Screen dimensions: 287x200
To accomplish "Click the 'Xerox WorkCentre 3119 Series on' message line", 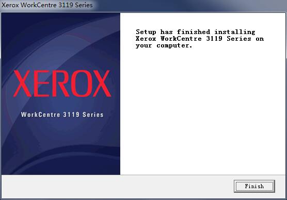I will pyautogui.click(x=200, y=39).
